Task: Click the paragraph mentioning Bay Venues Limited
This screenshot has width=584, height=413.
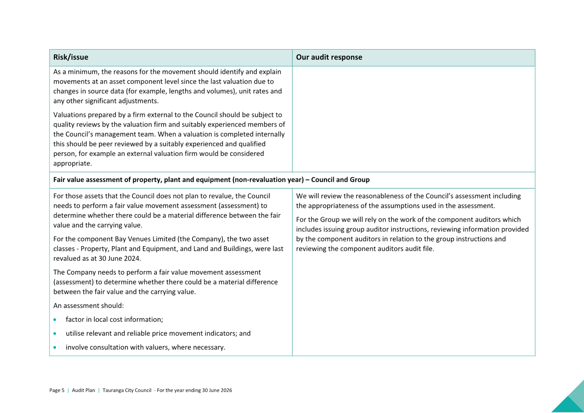Action: (168, 249)
